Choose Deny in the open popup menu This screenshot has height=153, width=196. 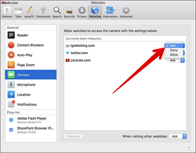[174, 50]
